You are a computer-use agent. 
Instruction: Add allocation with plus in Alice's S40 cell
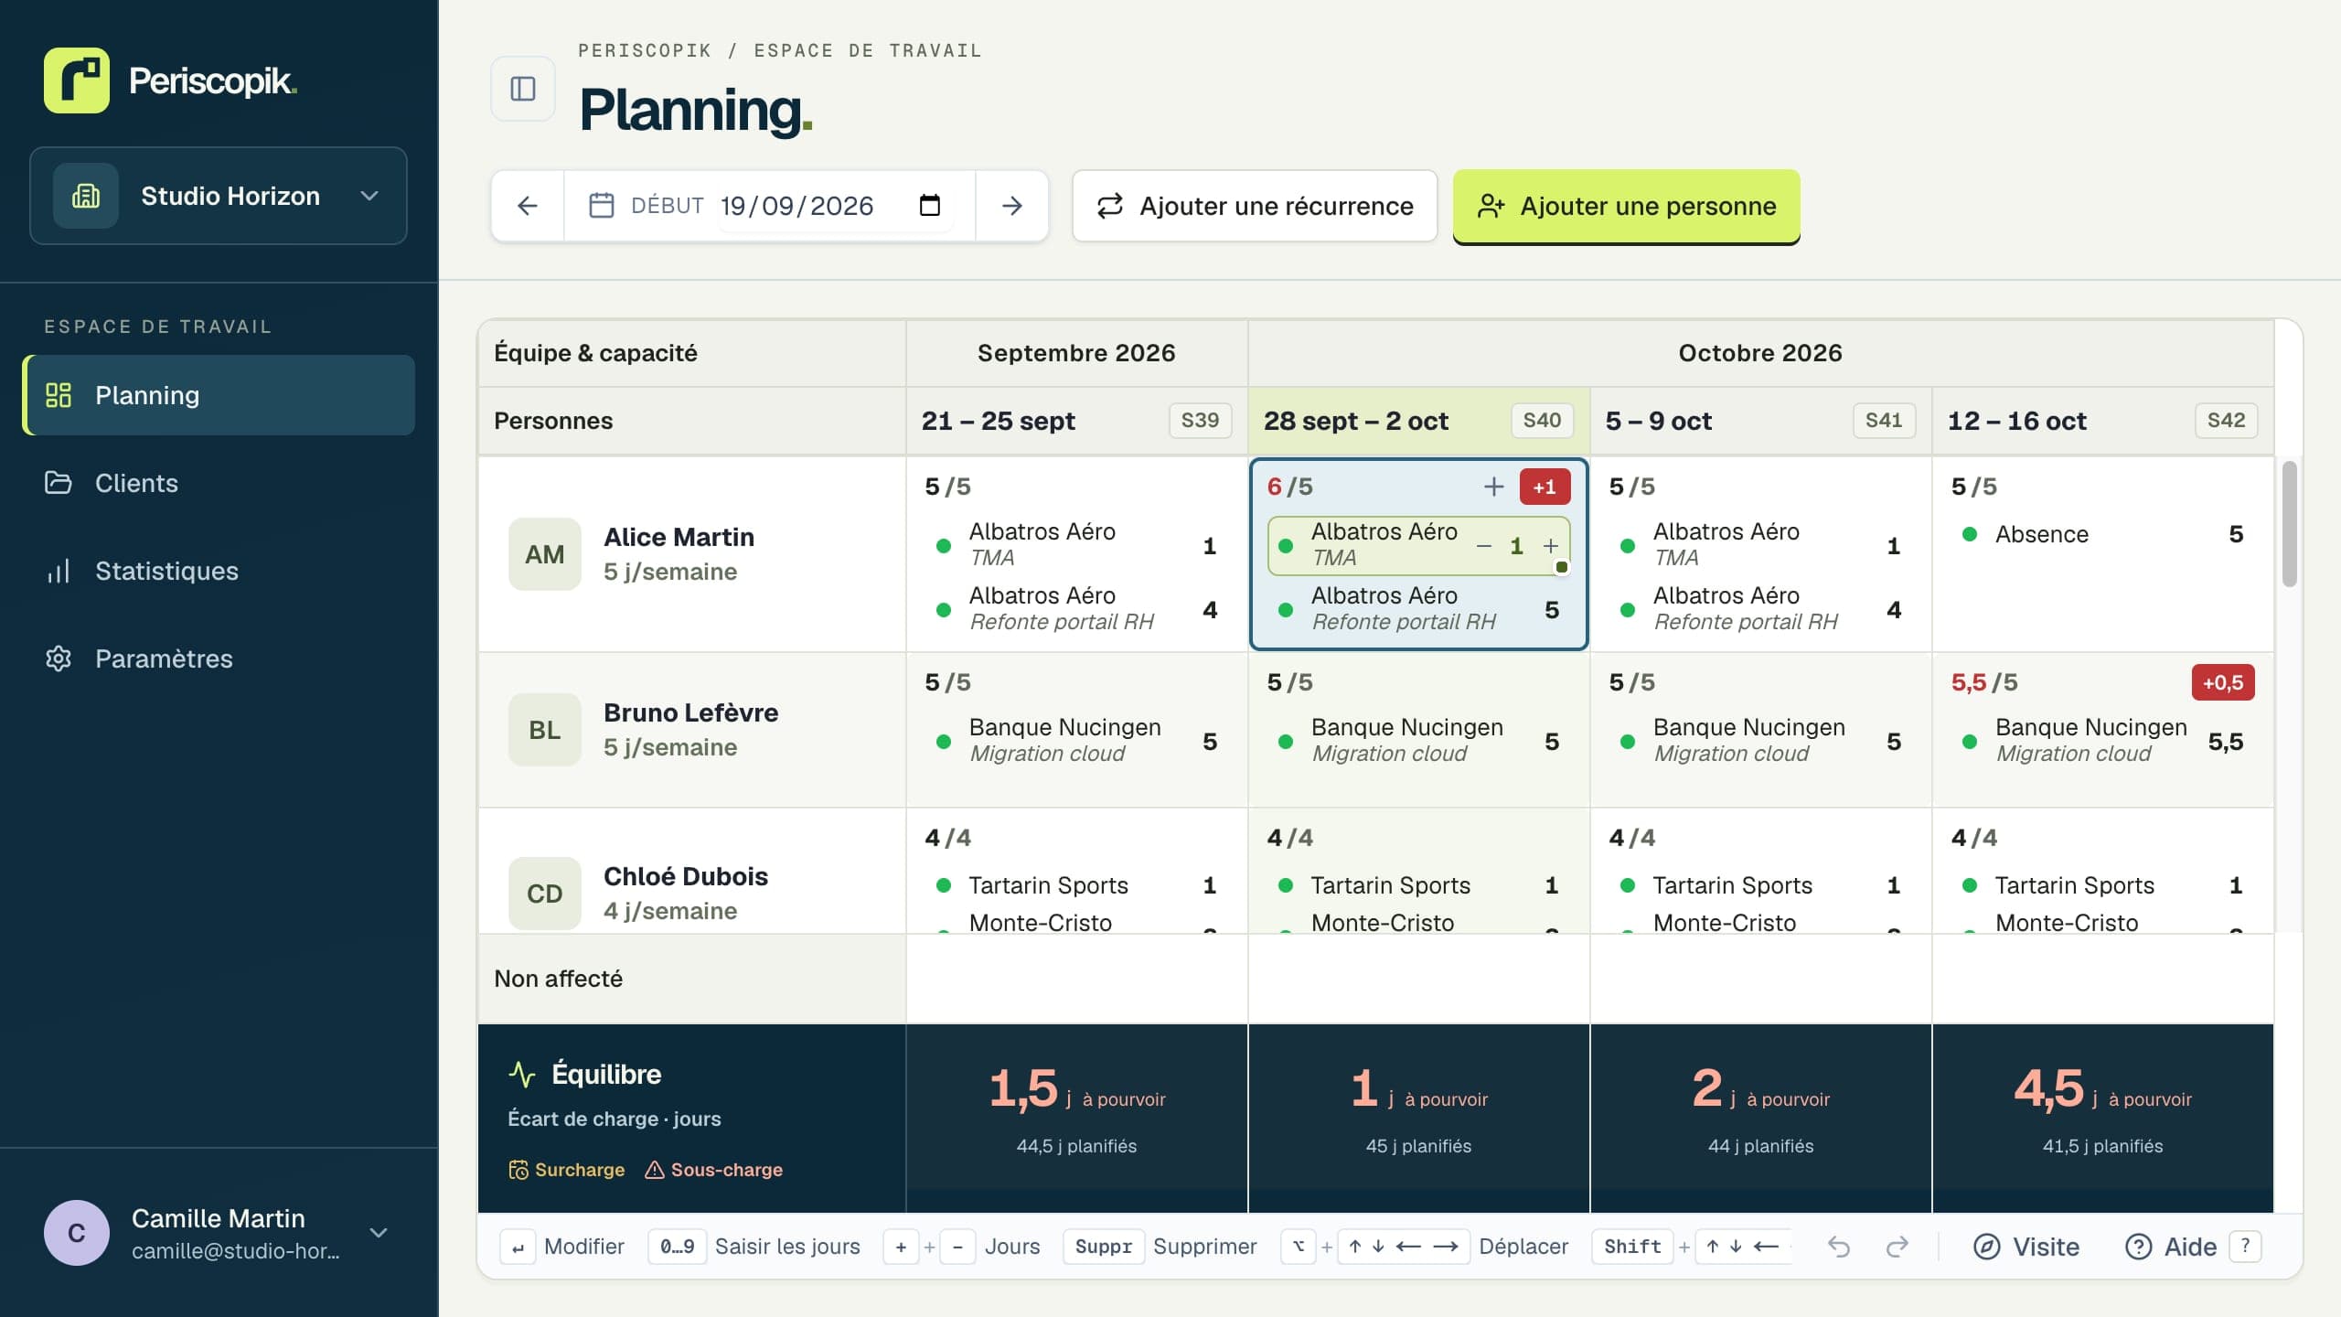(x=1493, y=487)
